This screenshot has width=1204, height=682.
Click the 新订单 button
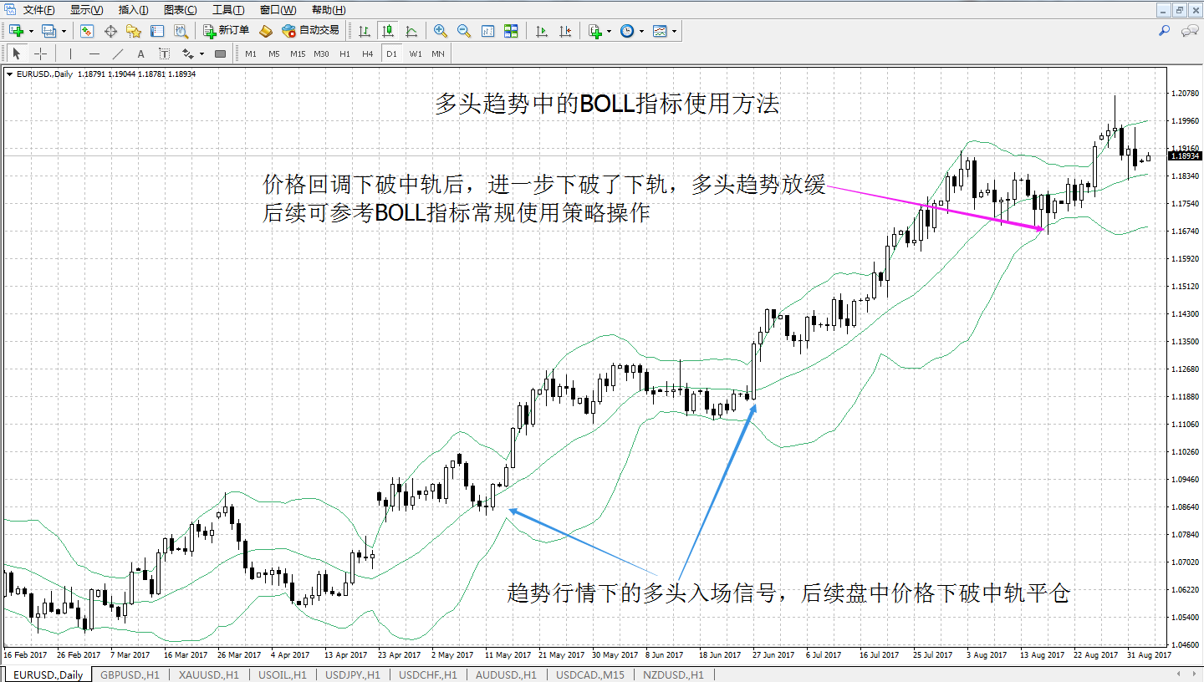click(227, 31)
